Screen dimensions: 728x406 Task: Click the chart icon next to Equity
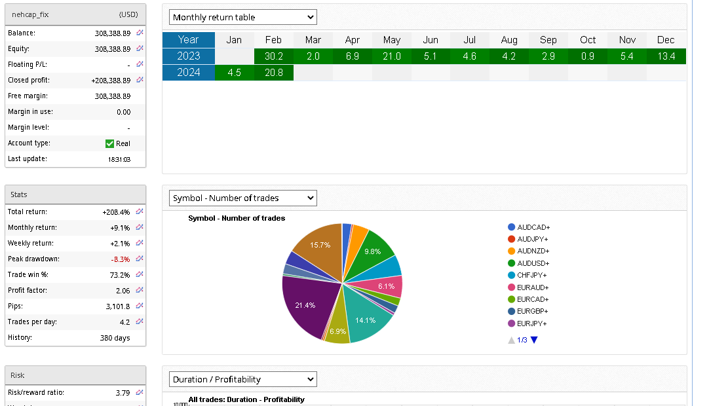tap(140, 48)
